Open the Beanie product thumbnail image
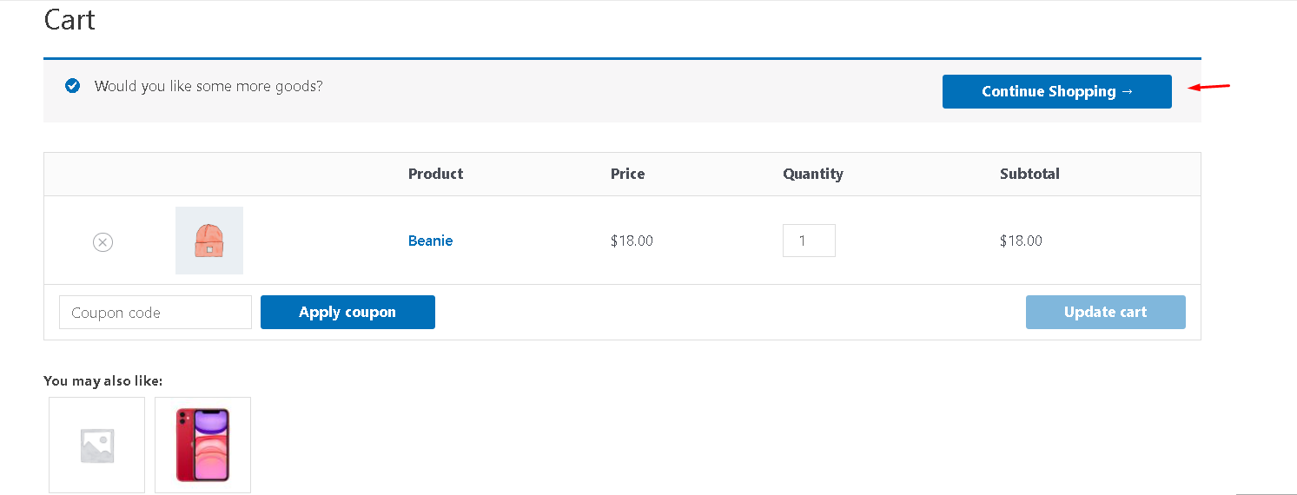Image resolution: width=1297 pixels, height=495 pixels. (x=209, y=241)
